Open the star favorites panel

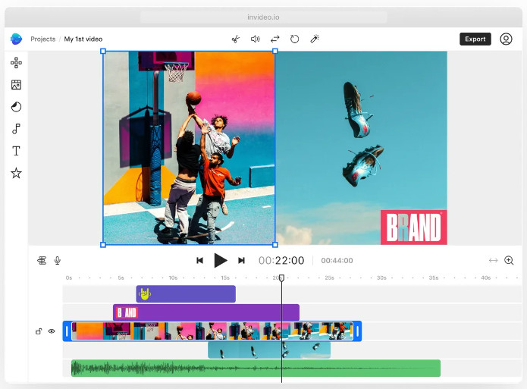point(16,173)
